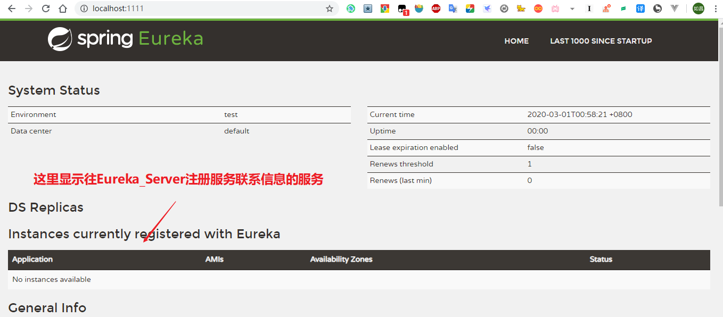
Task: Click the browser forward arrow
Action: click(x=29, y=9)
